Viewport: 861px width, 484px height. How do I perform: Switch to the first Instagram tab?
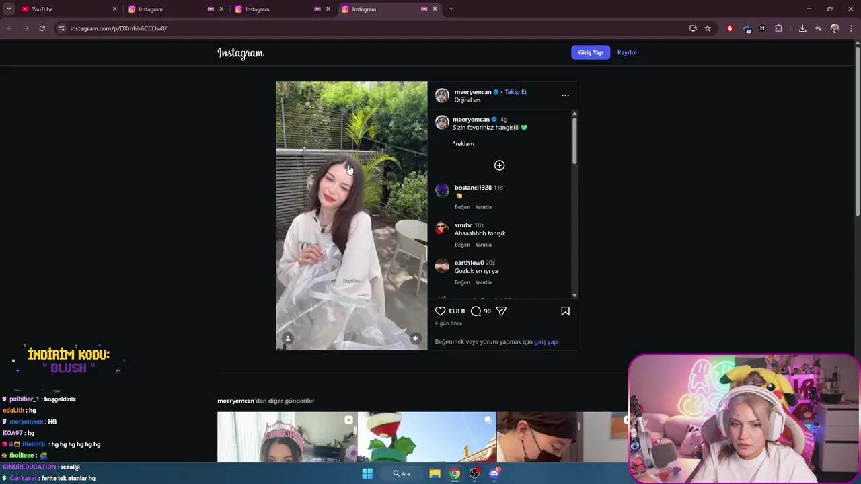point(175,9)
